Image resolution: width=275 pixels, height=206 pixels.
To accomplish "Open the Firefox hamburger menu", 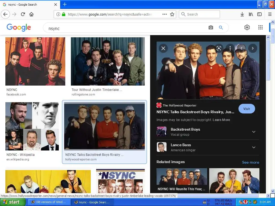I will [270, 14].
